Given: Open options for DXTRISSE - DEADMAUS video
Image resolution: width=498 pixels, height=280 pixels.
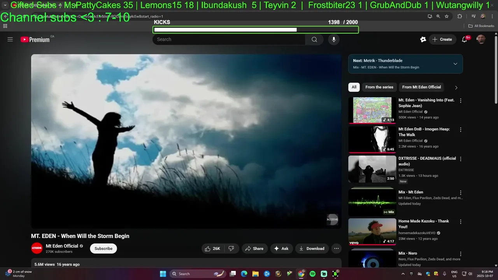Looking at the screenshot, I should point(461,159).
